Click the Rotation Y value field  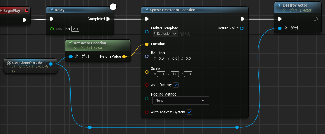[x=174, y=59]
